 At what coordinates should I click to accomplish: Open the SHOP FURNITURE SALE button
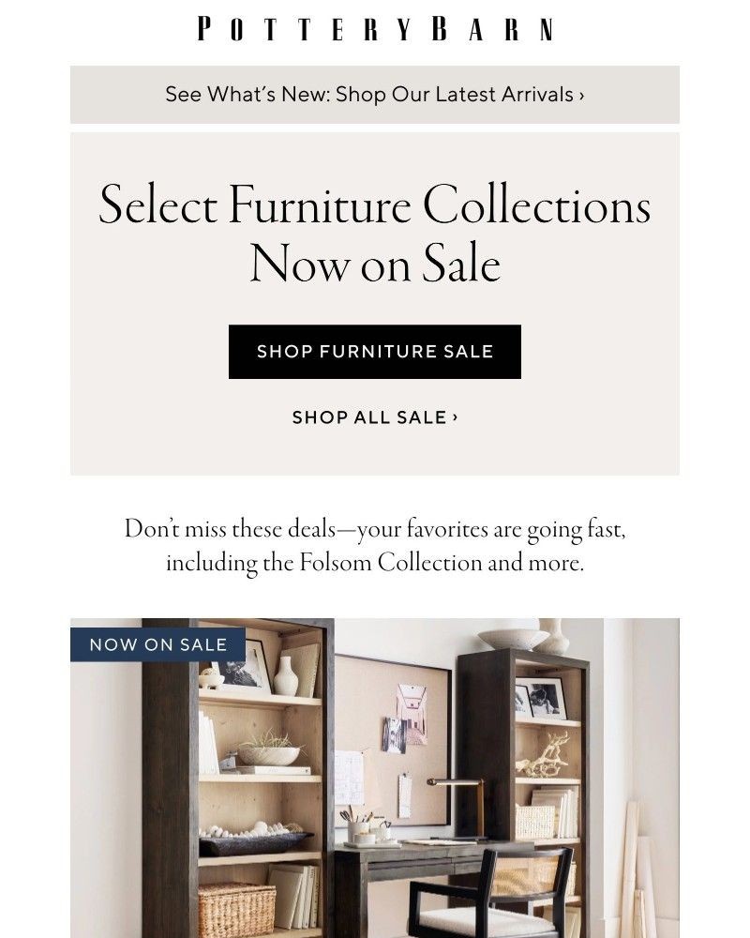[x=374, y=352]
